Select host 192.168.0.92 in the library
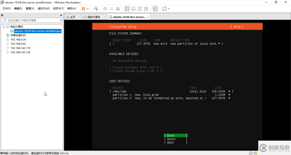Image resolution: width=291 pixels, height=155 pixels. pos(18,44)
